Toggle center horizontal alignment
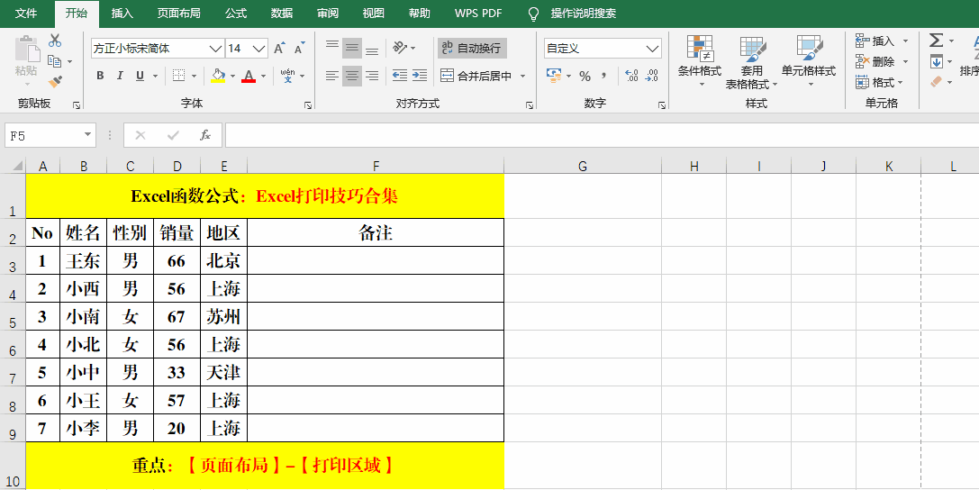Screen dimensions: 979x490 pyautogui.click(x=352, y=76)
